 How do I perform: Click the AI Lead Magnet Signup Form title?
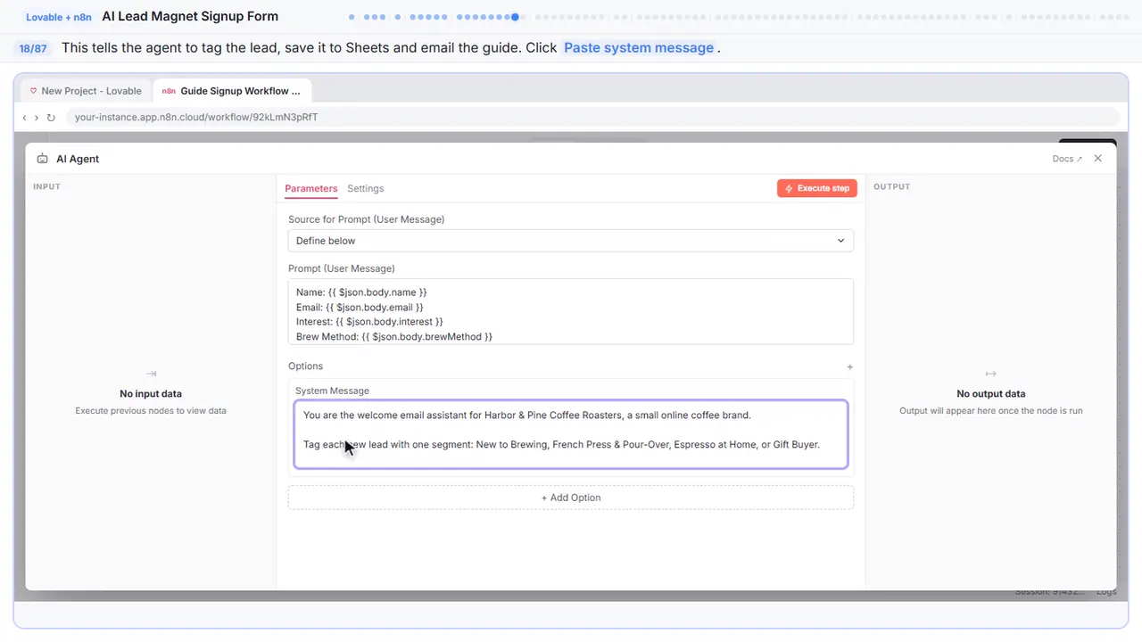click(190, 16)
